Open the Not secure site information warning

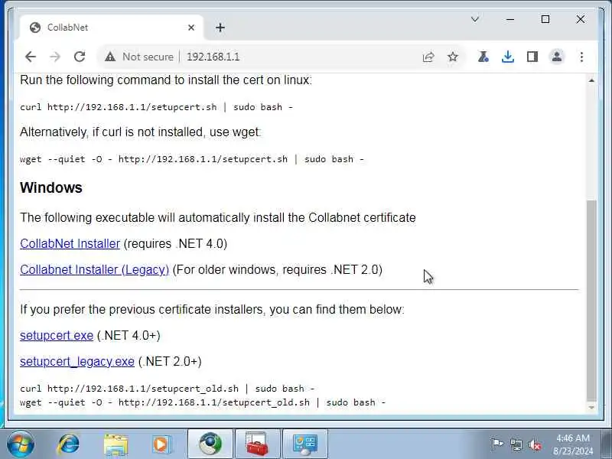pos(139,57)
